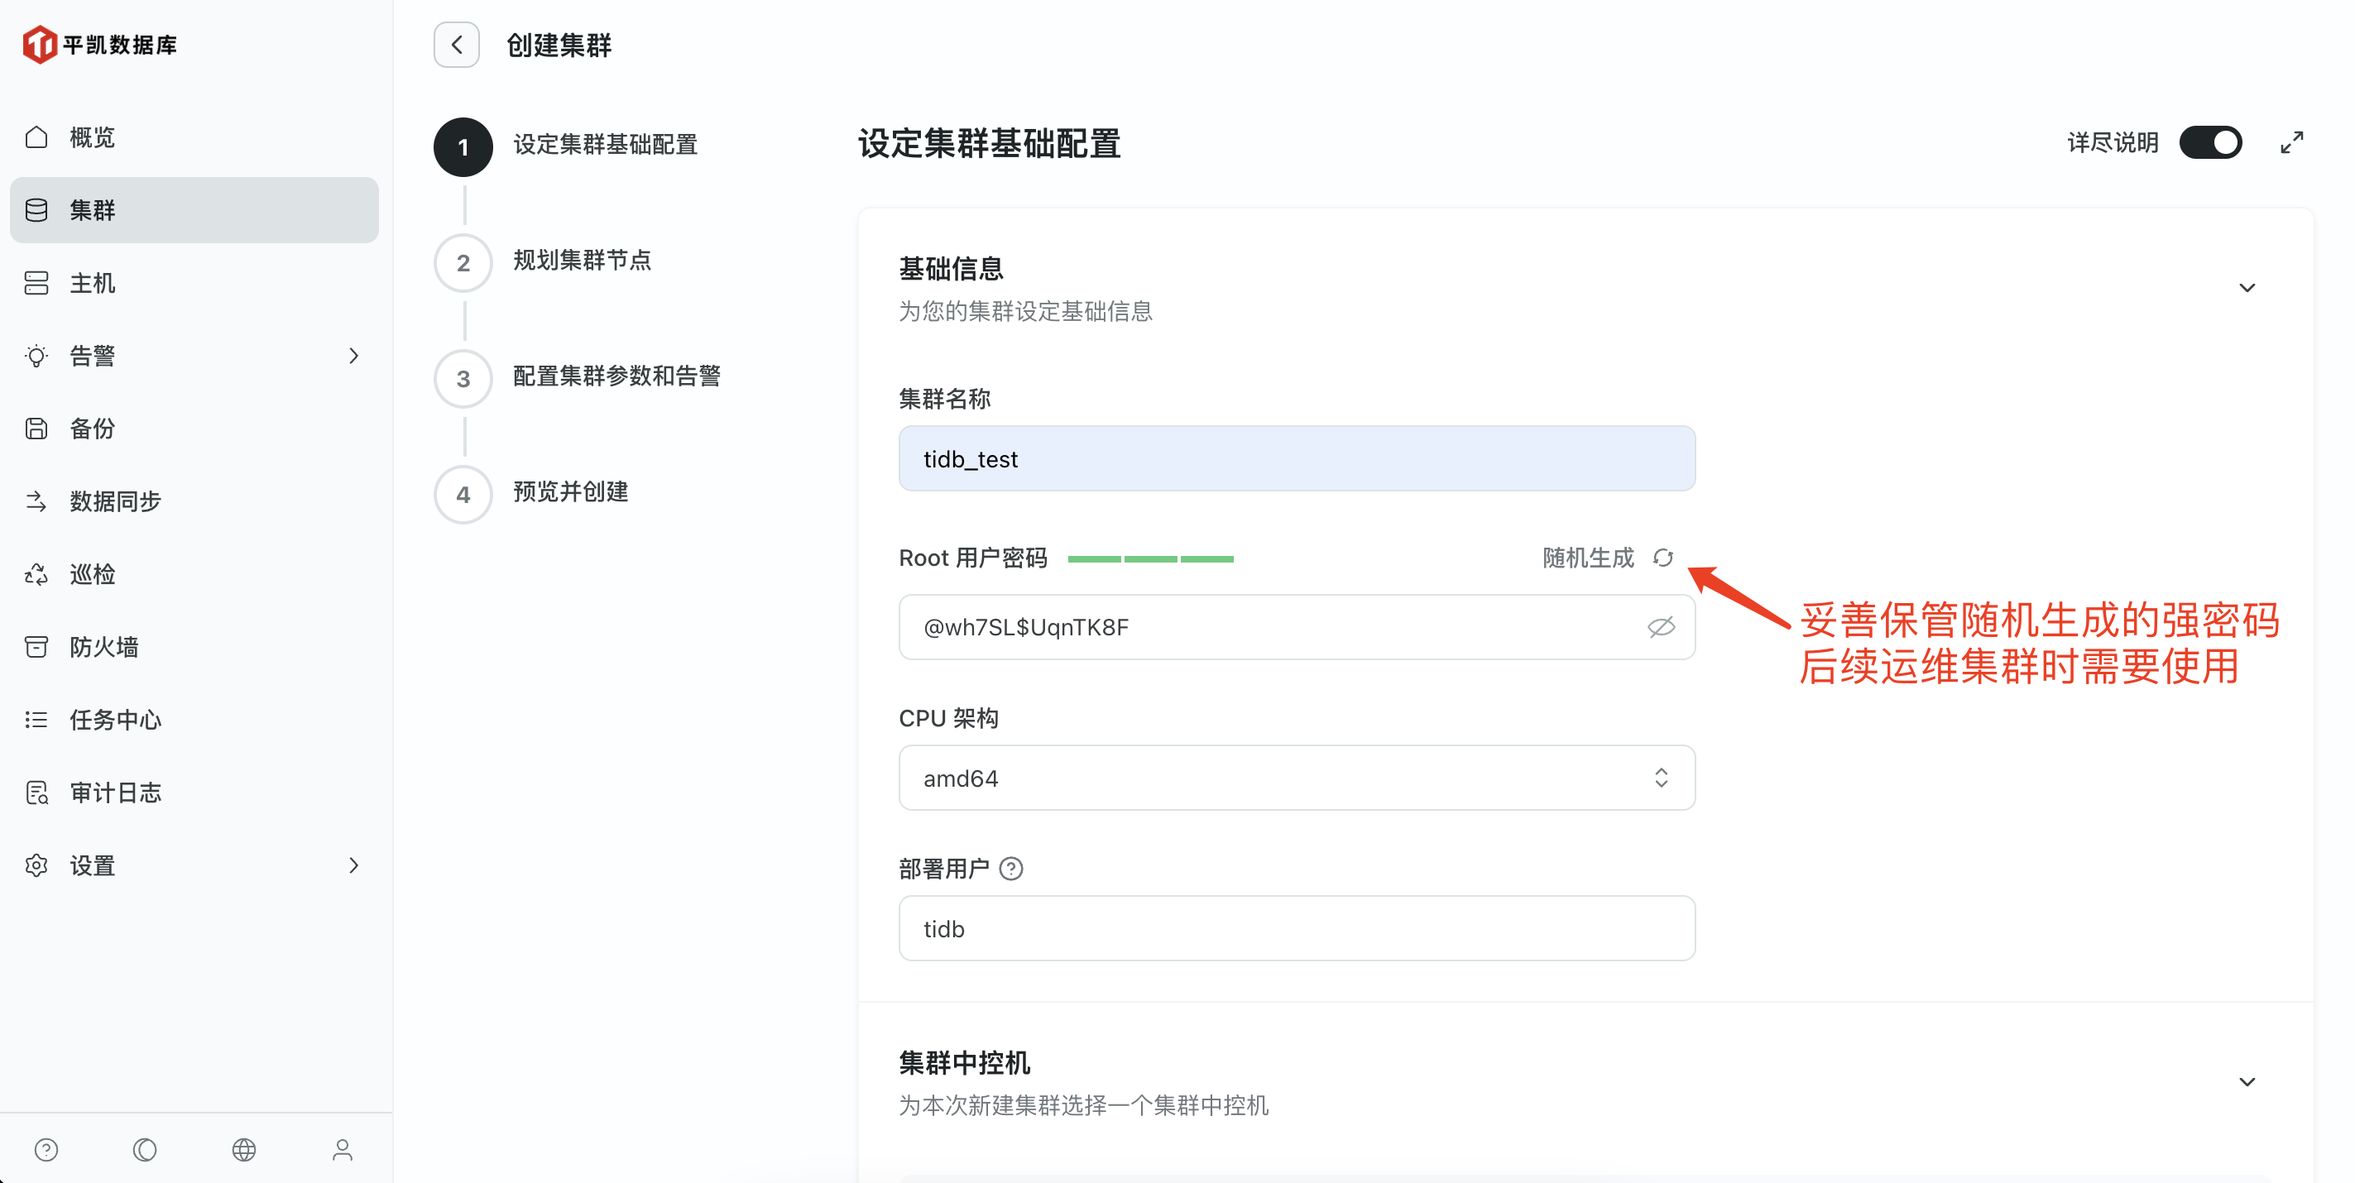
Task: 展开告警侧边菜单
Action: pyautogui.click(x=354, y=356)
